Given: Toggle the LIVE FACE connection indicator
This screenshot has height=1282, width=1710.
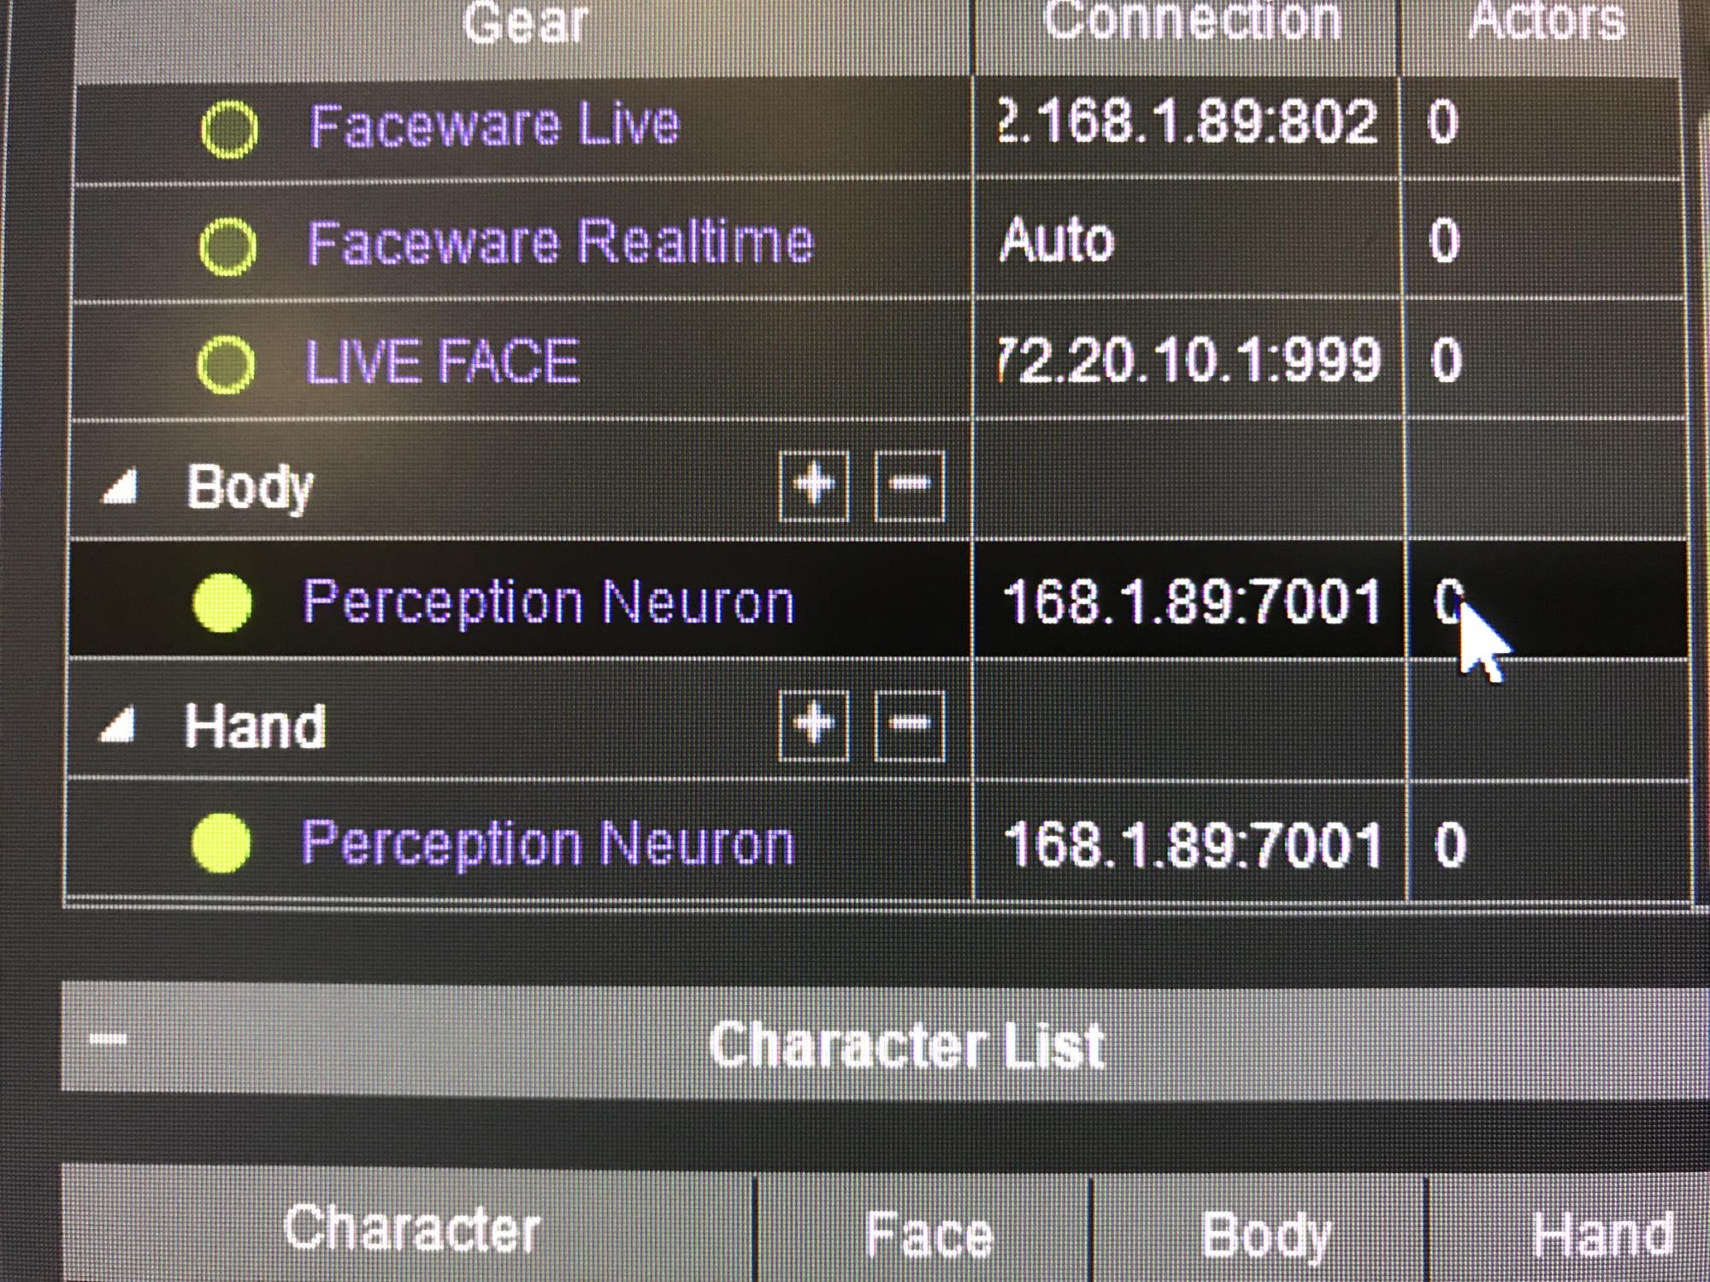Looking at the screenshot, I should tap(226, 364).
